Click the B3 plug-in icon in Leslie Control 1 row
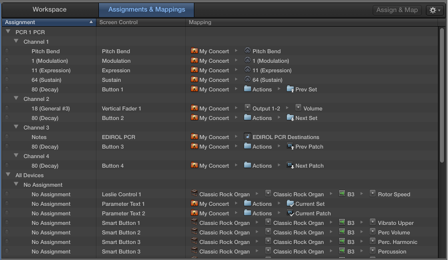The width and height of the screenshot is (448, 260). [342, 194]
